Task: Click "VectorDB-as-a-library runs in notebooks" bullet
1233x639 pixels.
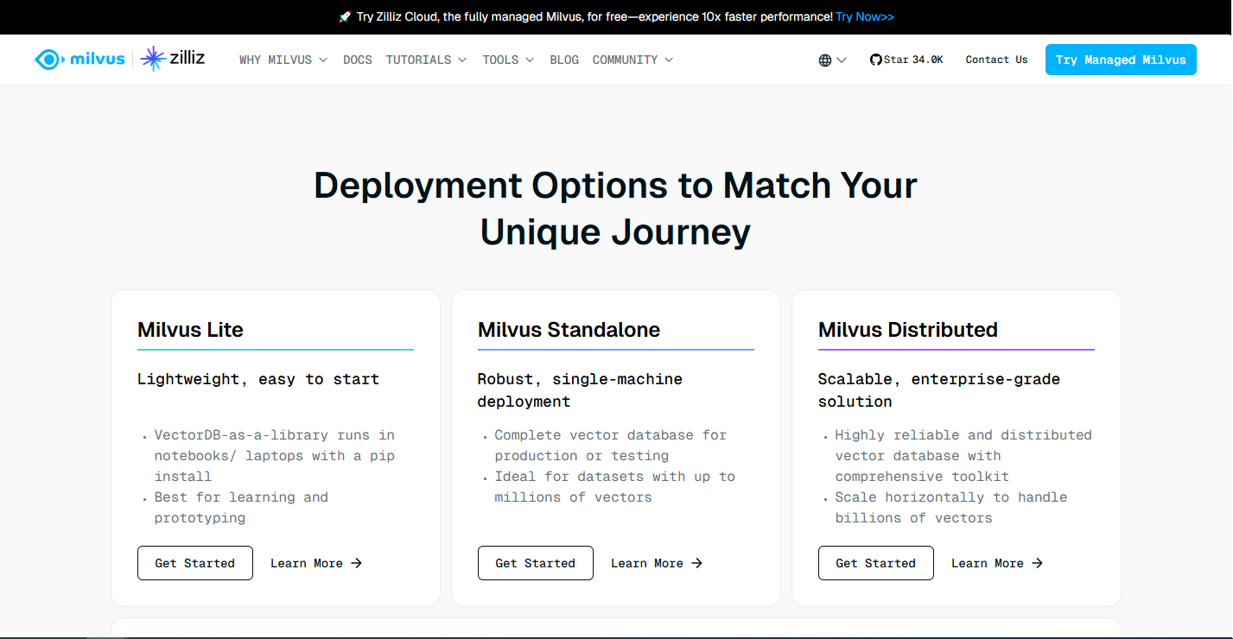Action: pos(275,456)
